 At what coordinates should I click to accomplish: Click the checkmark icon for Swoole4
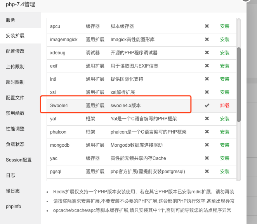[x=207, y=105]
